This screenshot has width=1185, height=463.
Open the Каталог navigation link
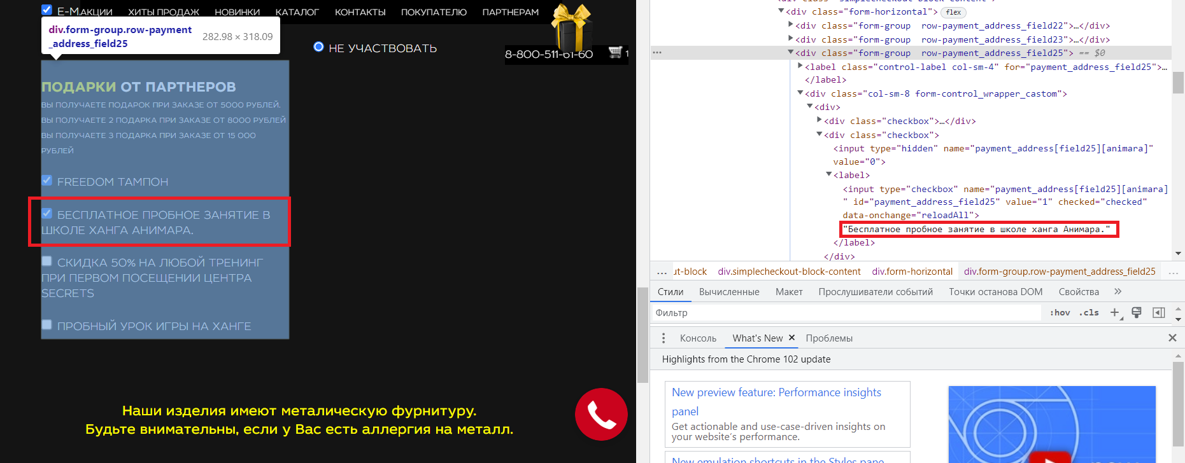pos(297,12)
